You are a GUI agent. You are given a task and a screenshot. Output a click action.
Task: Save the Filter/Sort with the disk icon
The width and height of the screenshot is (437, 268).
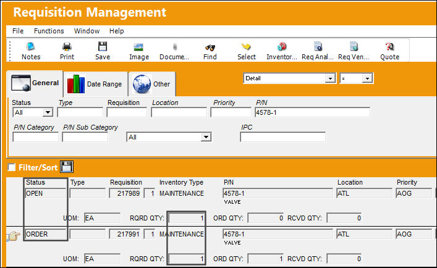coord(67,167)
